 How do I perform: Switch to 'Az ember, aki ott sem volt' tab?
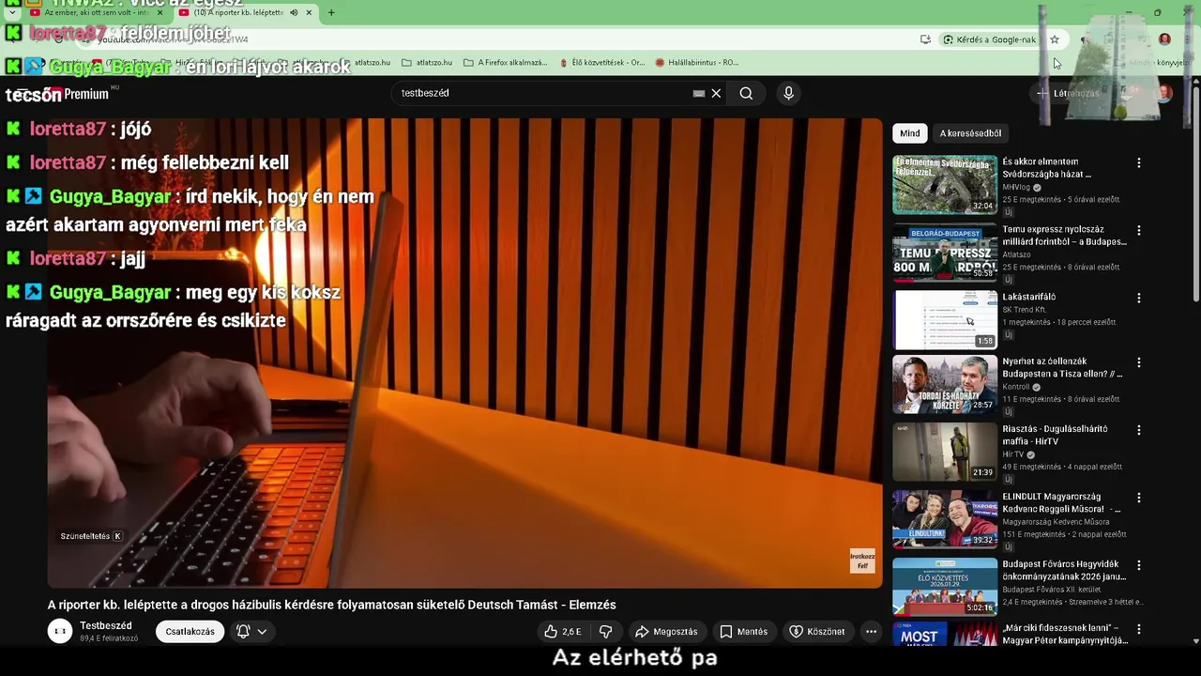click(98, 12)
